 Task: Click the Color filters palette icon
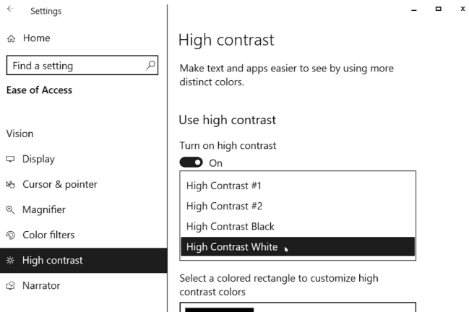click(10, 235)
